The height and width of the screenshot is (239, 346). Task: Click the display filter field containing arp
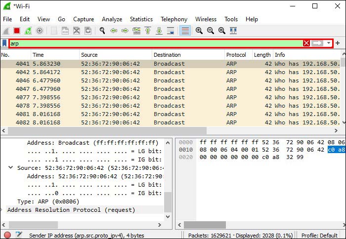point(156,43)
